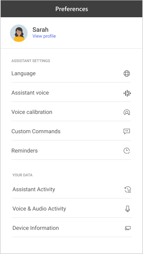Open Assistant Activity under Your Data
Viewport: 143px width, 254px height.
[x=72, y=189]
